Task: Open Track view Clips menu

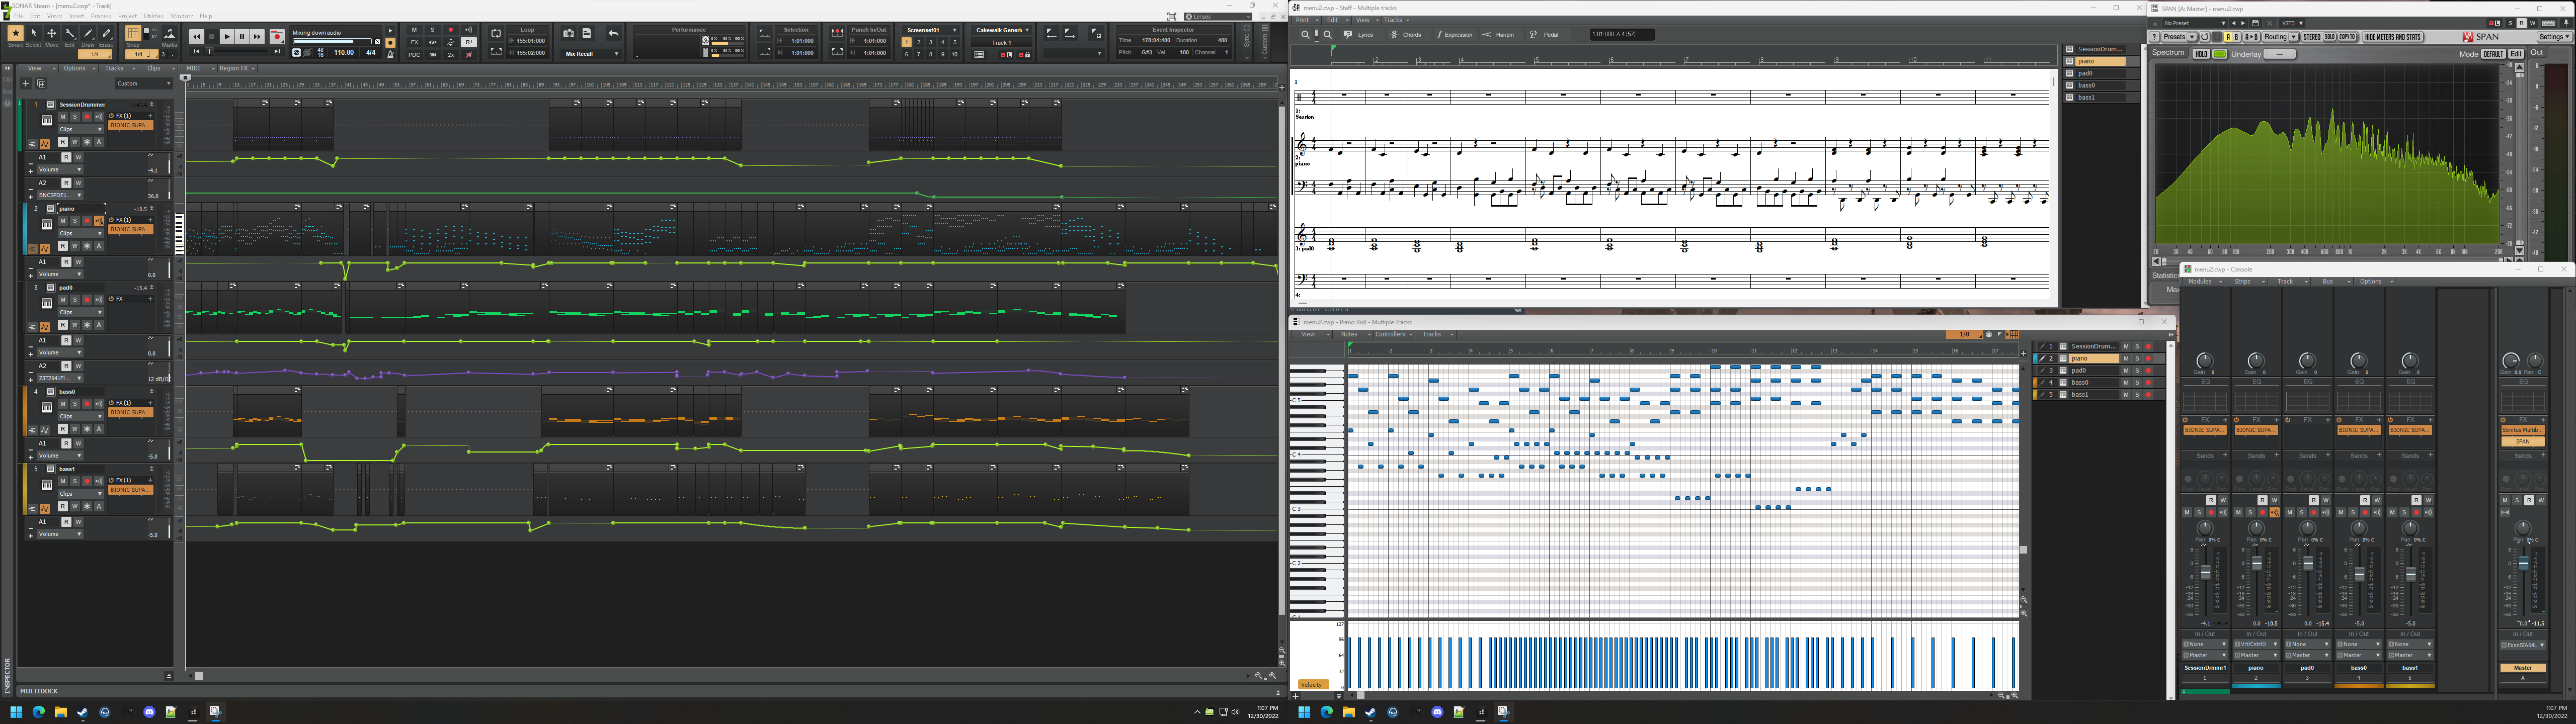Action: click(x=157, y=68)
